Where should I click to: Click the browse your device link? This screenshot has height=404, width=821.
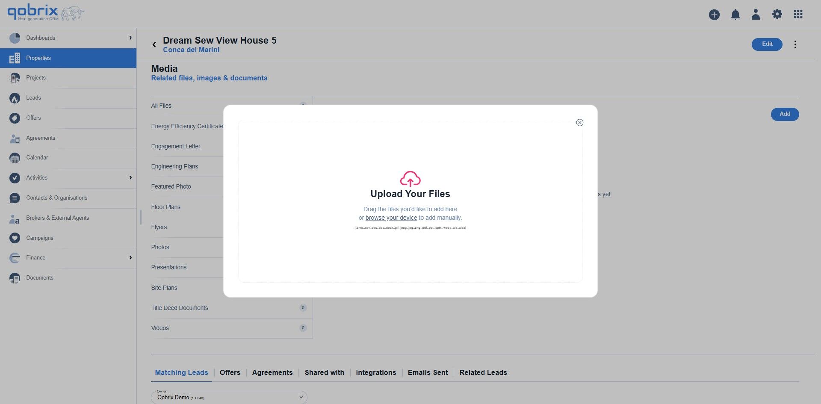(x=391, y=218)
